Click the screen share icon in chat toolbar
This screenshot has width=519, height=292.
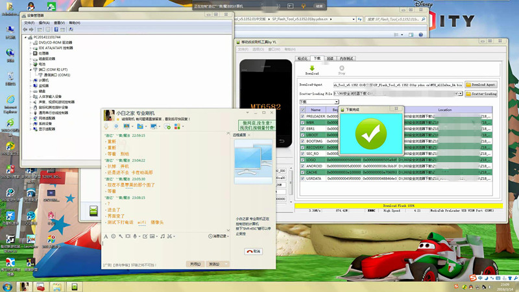pyautogui.click(x=153, y=127)
